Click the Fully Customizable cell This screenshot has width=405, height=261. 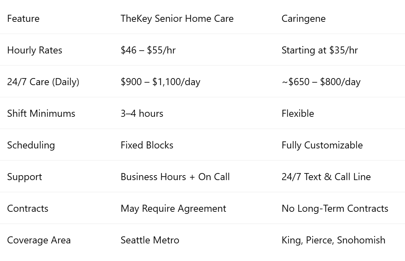point(322,146)
